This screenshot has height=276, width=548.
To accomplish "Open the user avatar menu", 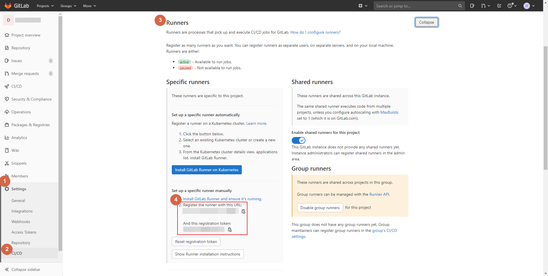I will coord(529,6).
